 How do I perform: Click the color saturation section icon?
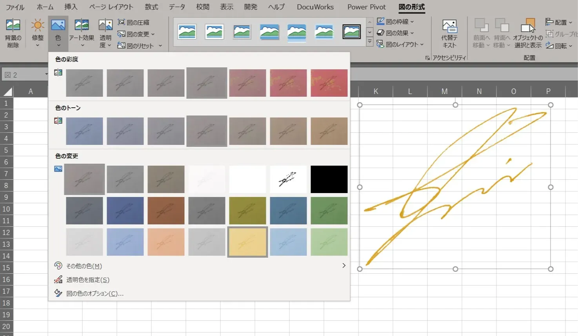(58, 72)
